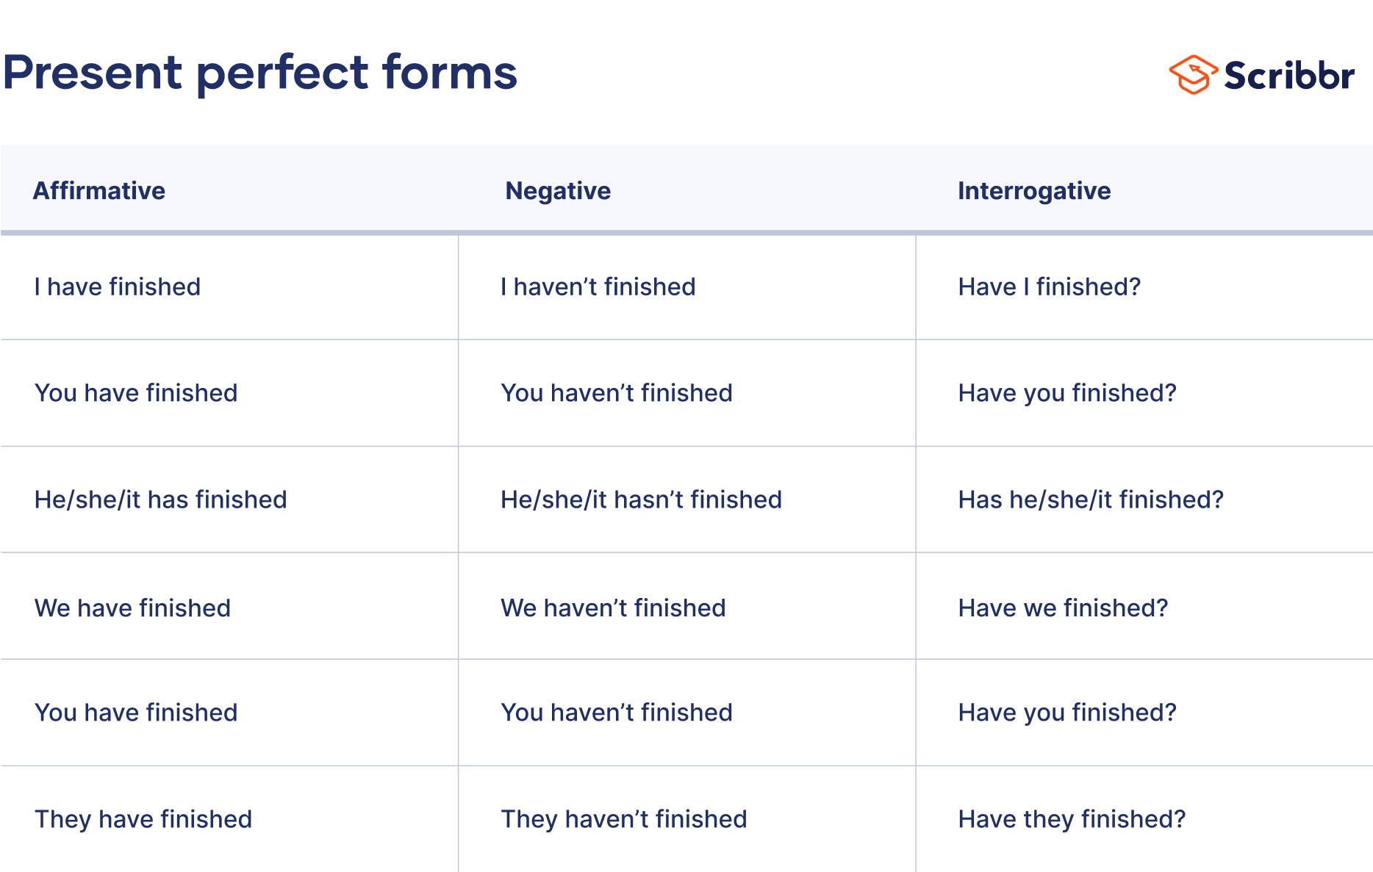Viewport: 1373px width, 872px height.
Task: Select the Interrogative column header
Action: point(1034,191)
